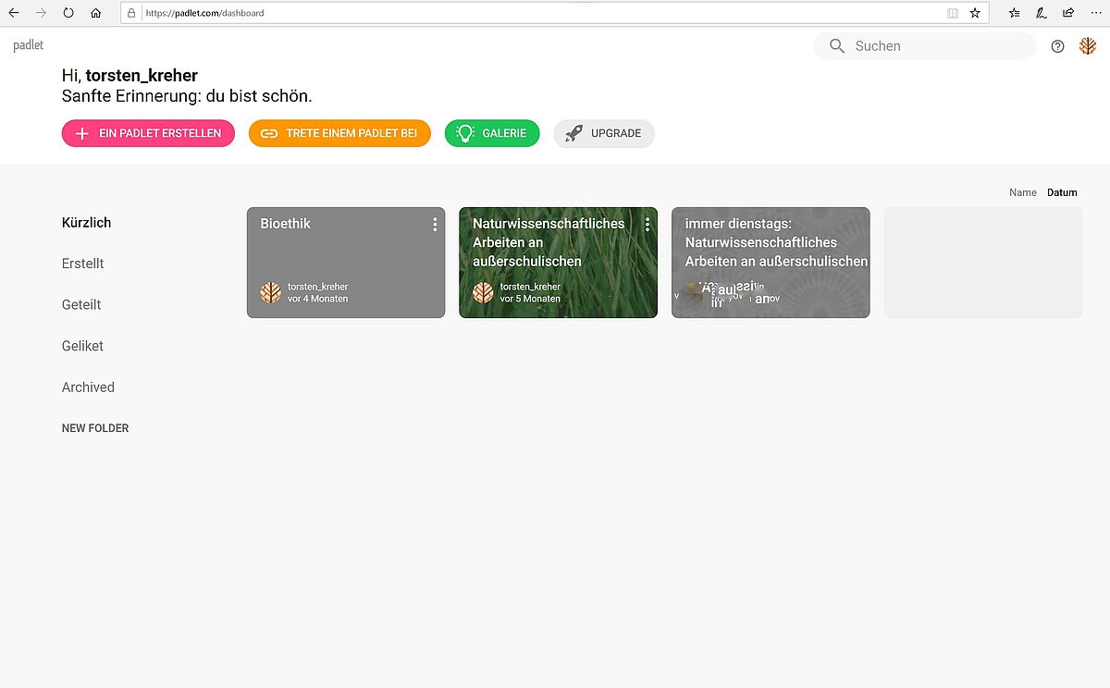Open the immer dienstags padlet card
Screen dimensions: 1110x688
[771, 263]
